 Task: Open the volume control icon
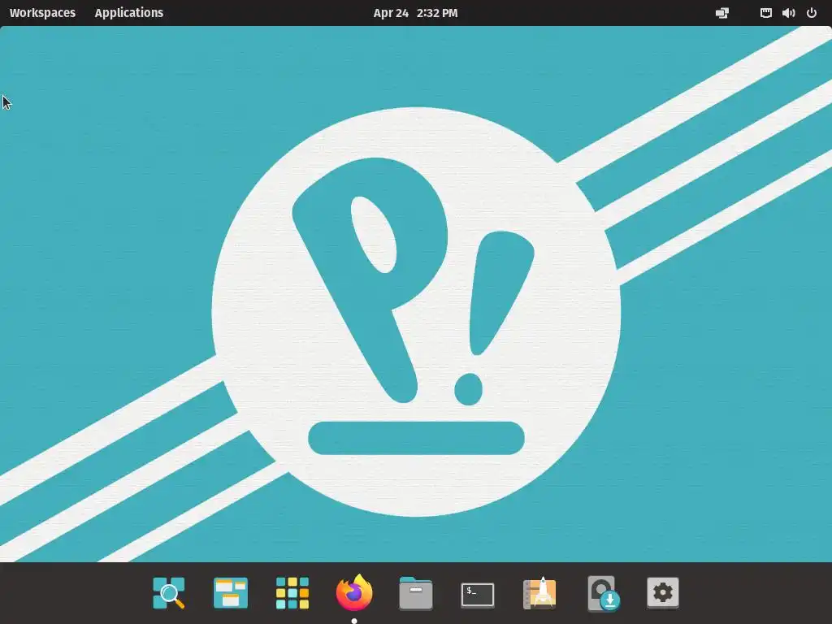click(x=788, y=13)
